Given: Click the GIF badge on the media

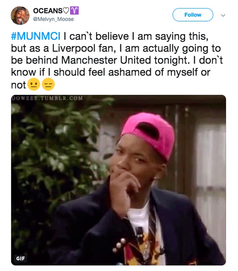Looking at the screenshot, I should point(20,258).
